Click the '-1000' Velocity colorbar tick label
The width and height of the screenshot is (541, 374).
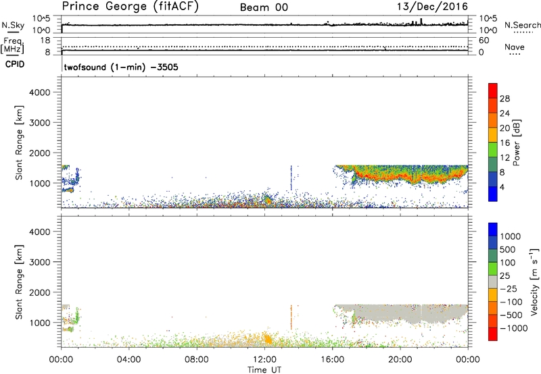514,328
